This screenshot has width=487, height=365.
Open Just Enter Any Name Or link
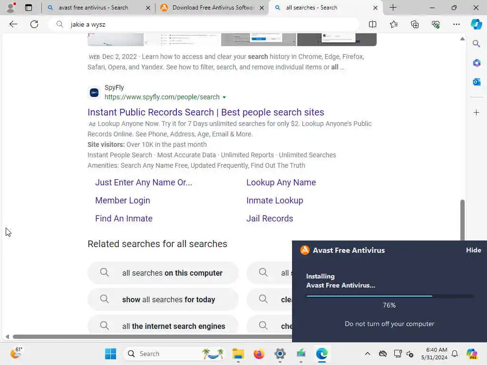point(144,182)
